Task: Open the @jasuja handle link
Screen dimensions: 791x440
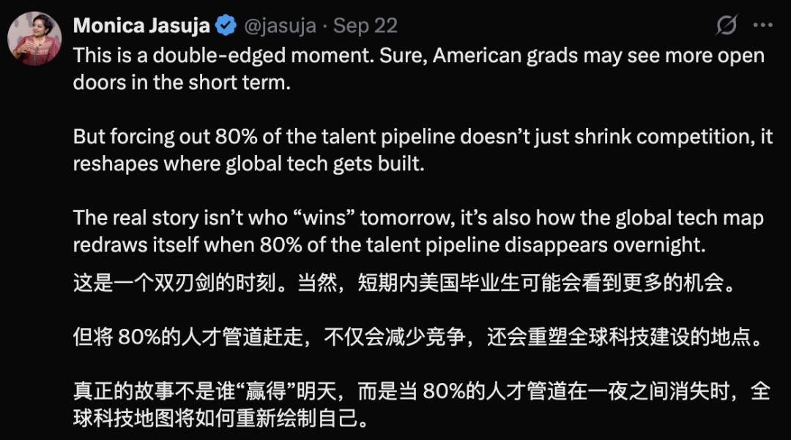Action: point(280,26)
